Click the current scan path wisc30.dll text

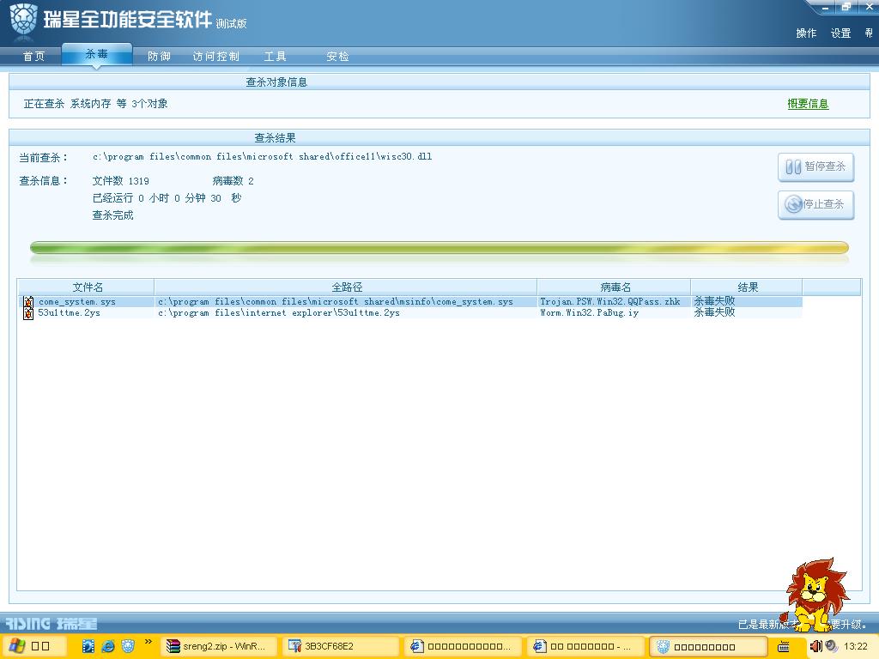point(263,157)
